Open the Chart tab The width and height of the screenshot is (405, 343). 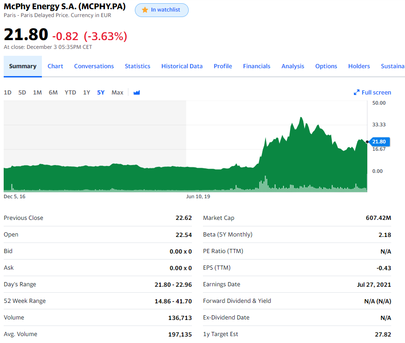pos(55,66)
